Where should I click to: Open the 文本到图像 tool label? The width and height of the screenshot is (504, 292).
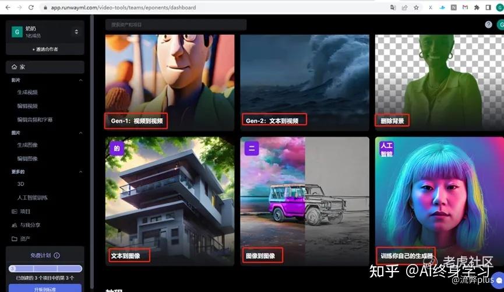(x=125, y=256)
